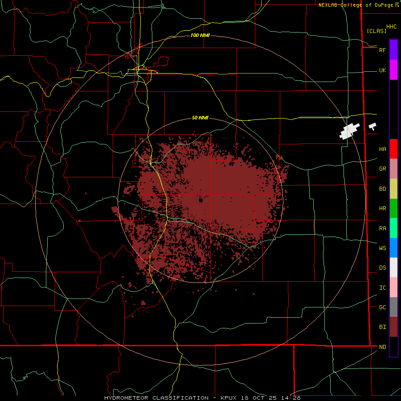Click the small white echo right of the large white one
This screenshot has height=401, width=401.
coord(372,126)
